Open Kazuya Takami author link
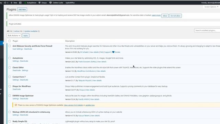Screen dimensions: 220x124 click(84, 116)
